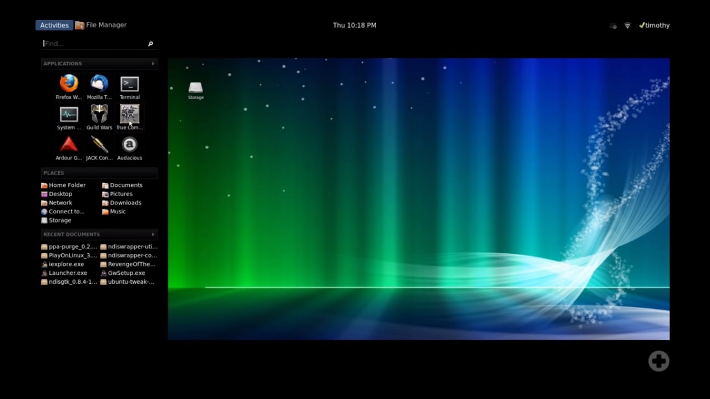
Task: Open recent file ndiswrapper-uti...
Action: click(129, 247)
